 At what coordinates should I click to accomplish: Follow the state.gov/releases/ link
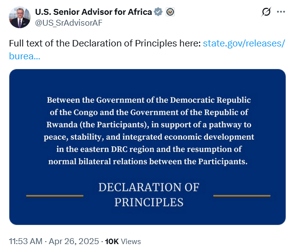pyautogui.click(x=244, y=43)
